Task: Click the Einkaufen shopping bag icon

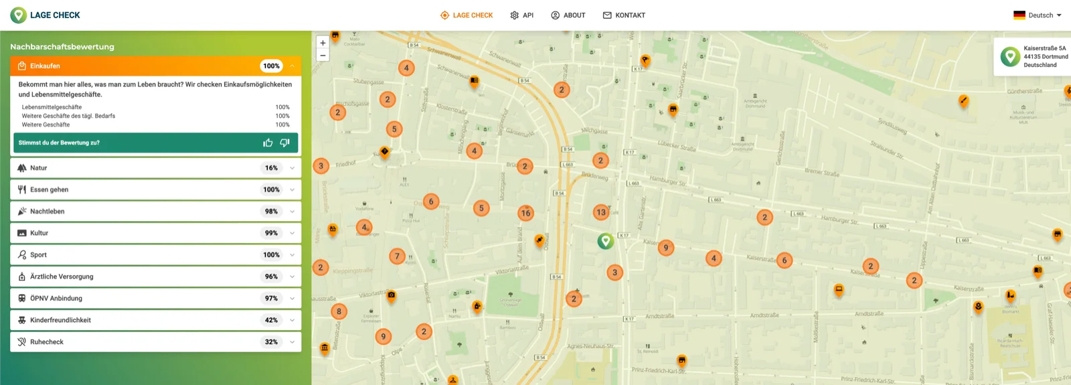Action: click(x=21, y=66)
